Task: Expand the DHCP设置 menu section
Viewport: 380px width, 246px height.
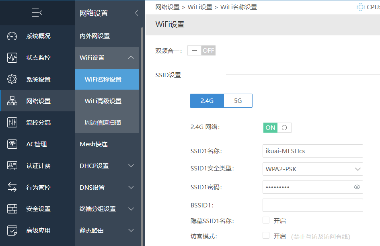Action: [107, 166]
